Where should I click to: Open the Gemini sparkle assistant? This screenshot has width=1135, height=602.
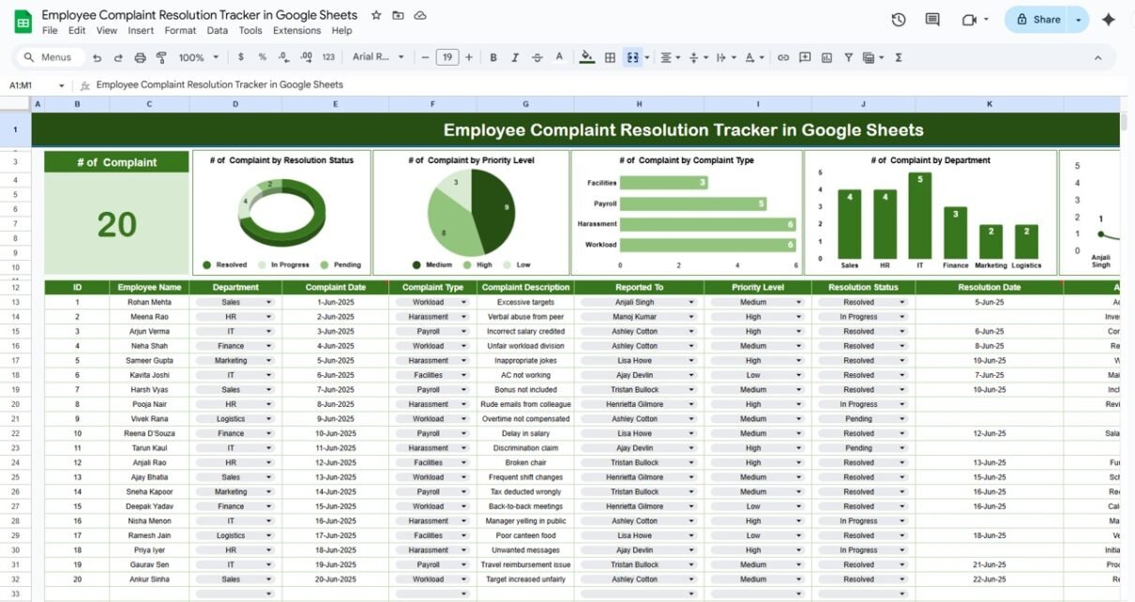tap(1108, 20)
